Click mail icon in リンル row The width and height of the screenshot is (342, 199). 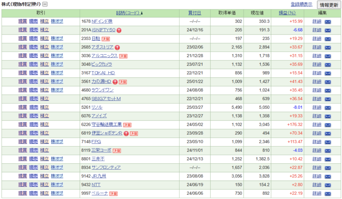327,108
